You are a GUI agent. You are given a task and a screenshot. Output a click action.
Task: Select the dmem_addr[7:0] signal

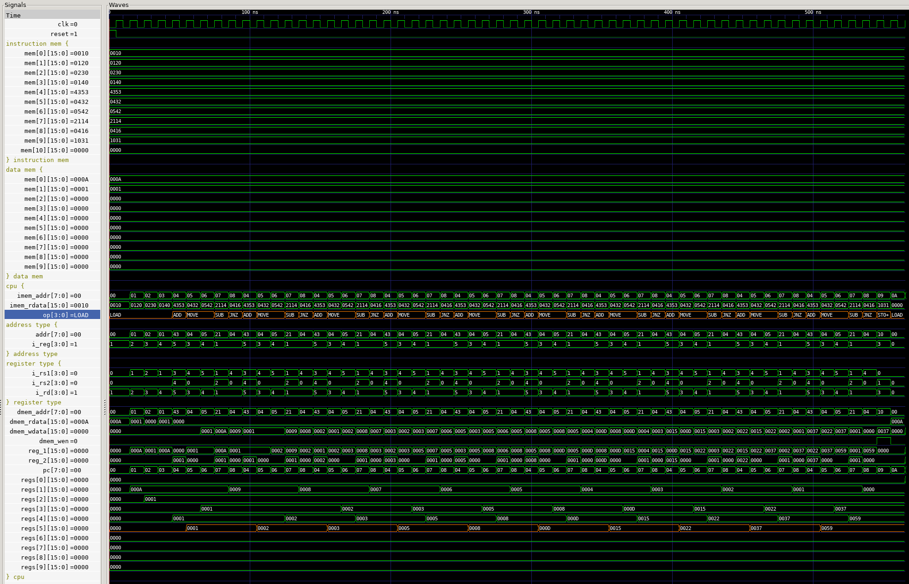(52, 412)
